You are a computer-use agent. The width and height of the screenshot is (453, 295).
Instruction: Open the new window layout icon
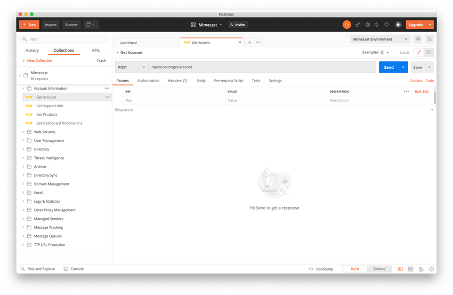[91, 25]
